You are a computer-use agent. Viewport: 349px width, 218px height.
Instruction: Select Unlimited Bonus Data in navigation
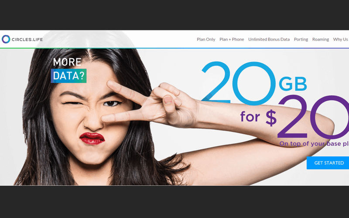[269, 39]
